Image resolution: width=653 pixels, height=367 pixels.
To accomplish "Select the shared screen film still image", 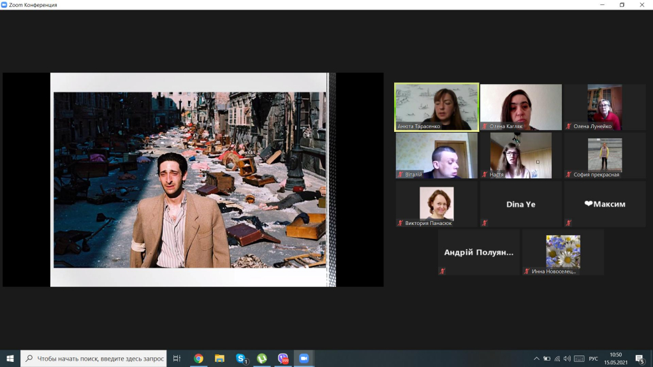I will click(190, 180).
